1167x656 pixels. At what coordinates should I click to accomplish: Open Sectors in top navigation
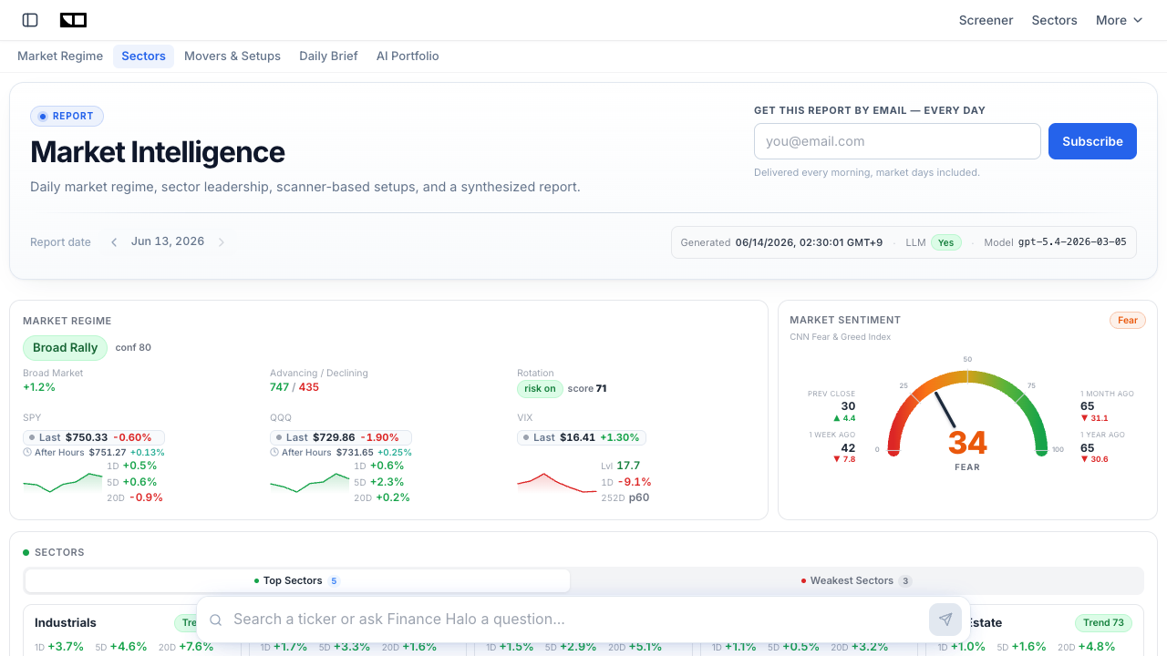pyautogui.click(x=1054, y=20)
